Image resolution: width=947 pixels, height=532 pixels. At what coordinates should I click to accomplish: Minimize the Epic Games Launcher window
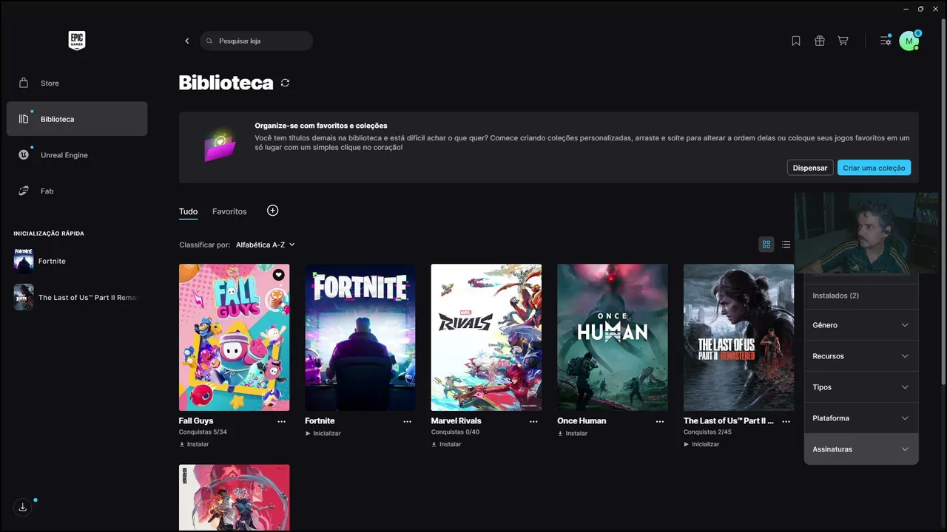pos(906,9)
